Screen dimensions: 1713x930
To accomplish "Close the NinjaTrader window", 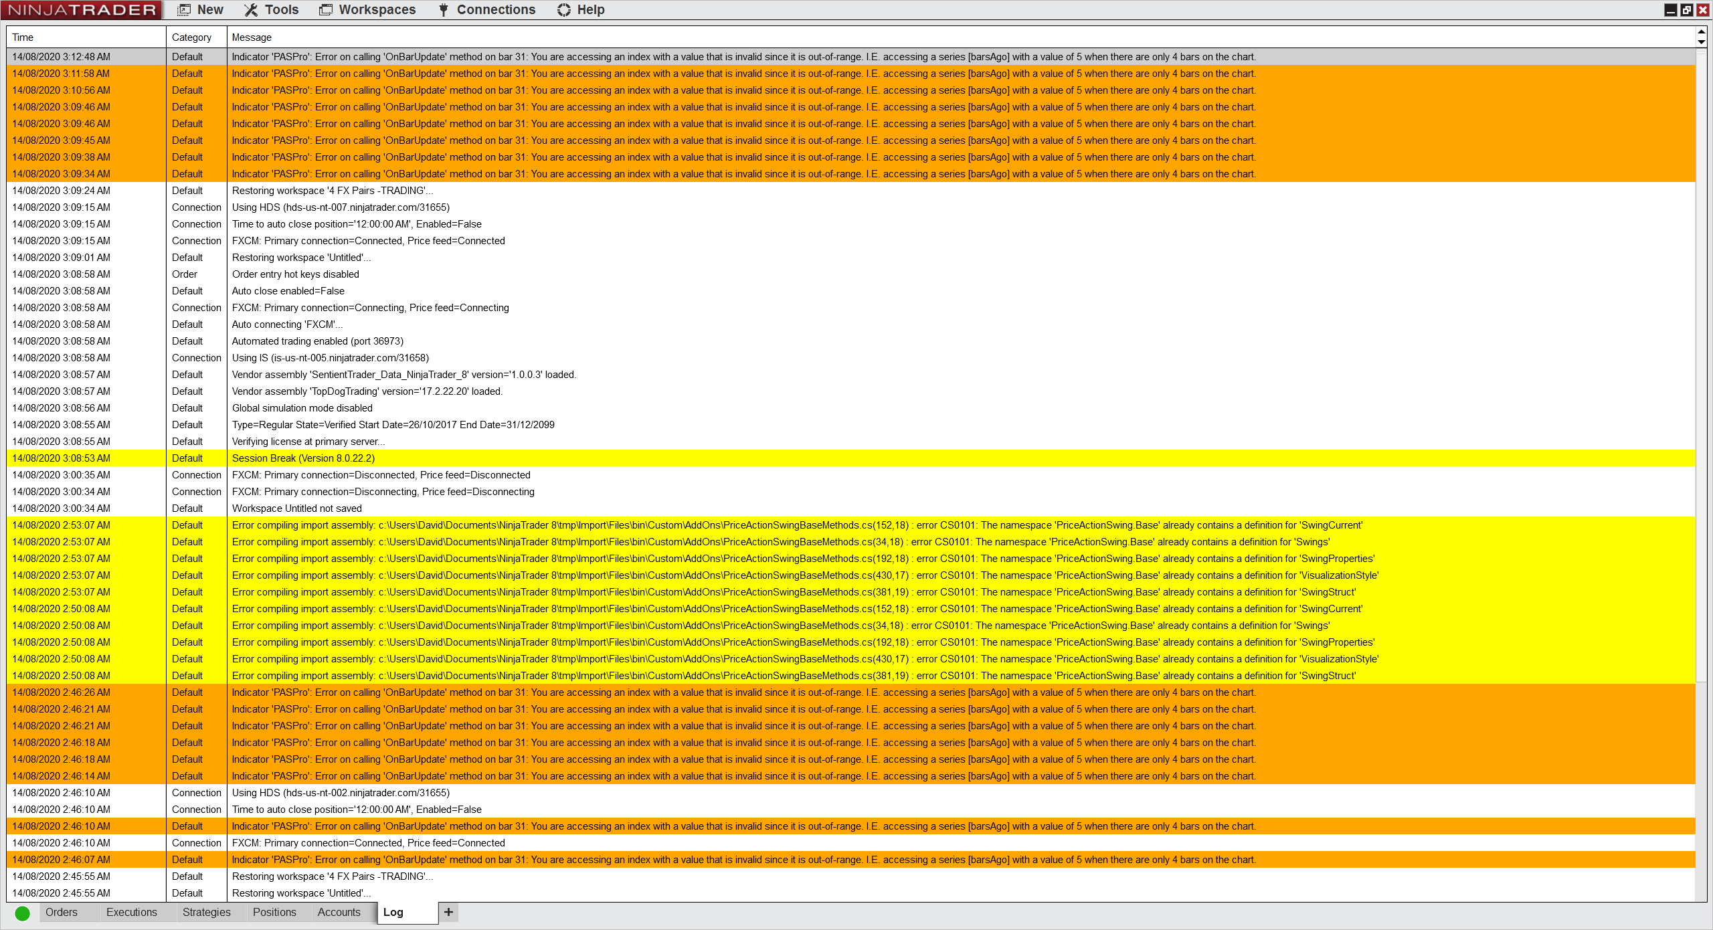I will coord(1703,10).
